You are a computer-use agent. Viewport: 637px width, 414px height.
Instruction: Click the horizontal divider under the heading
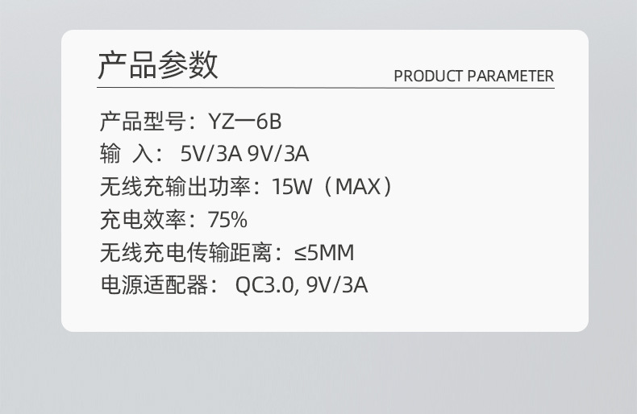click(326, 88)
